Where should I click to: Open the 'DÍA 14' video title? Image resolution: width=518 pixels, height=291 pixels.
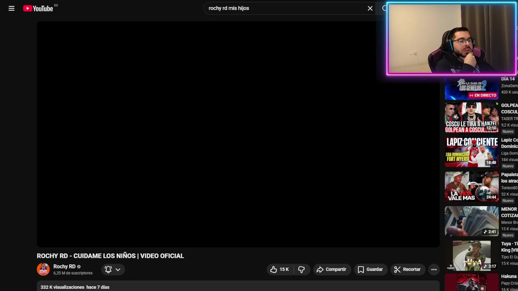click(508, 79)
